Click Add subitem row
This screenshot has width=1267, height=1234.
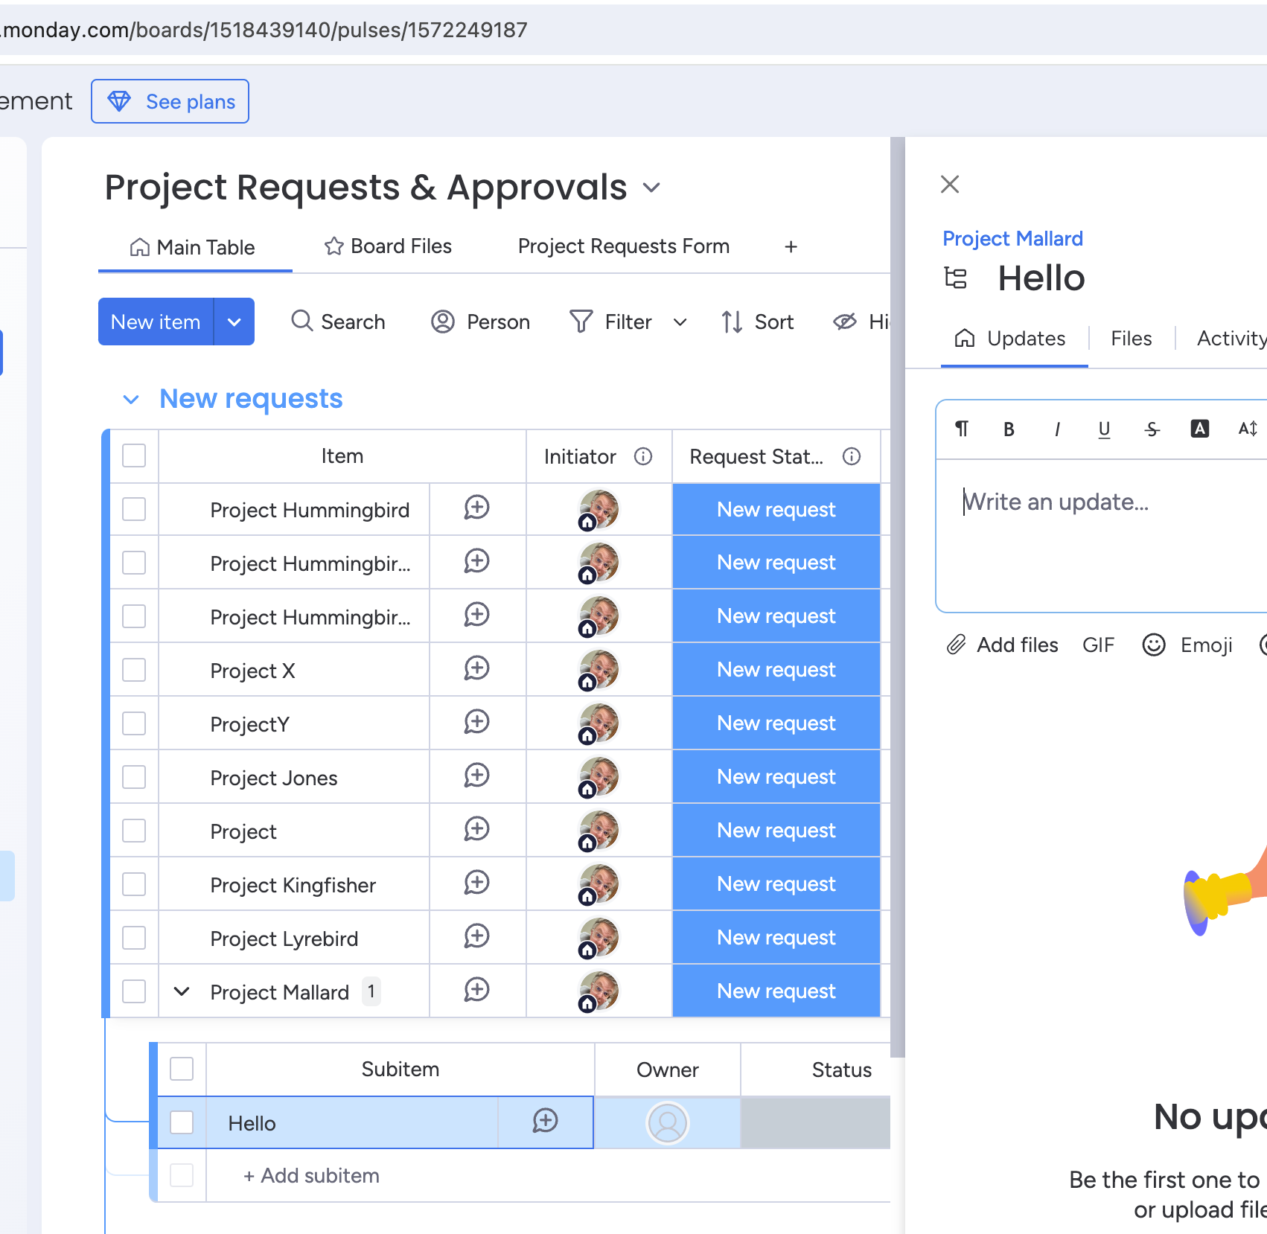(311, 1176)
